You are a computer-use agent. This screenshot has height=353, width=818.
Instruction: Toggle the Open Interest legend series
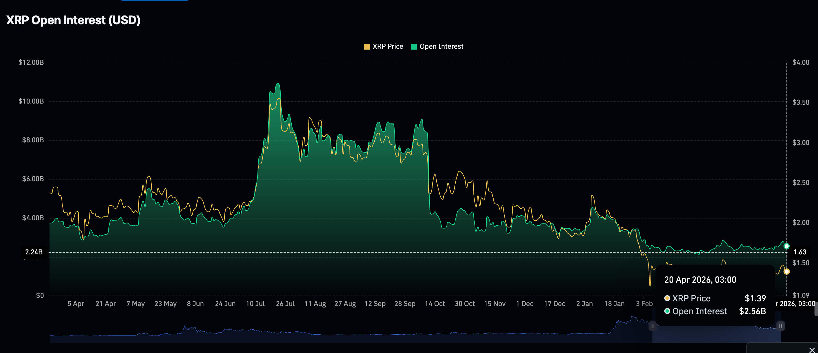tap(441, 47)
